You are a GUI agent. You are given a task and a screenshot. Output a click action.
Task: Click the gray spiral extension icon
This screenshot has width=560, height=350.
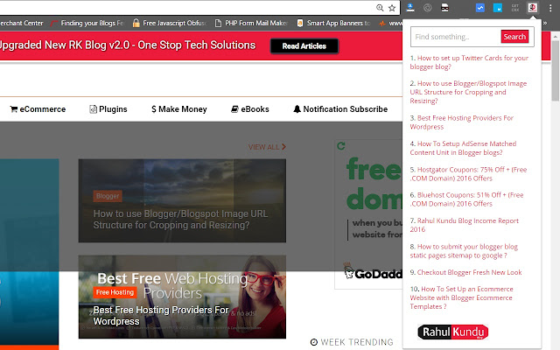428,8
